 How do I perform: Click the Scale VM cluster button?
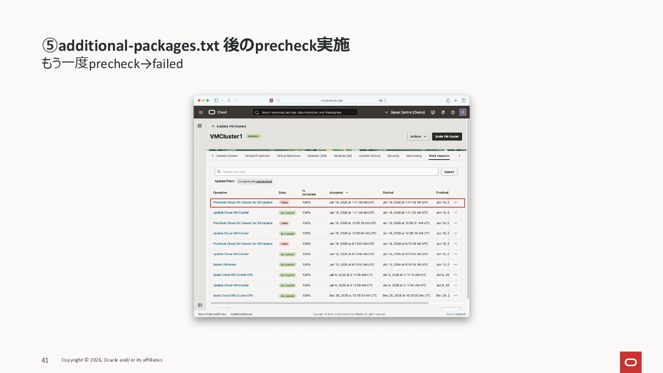coord(447,136)
